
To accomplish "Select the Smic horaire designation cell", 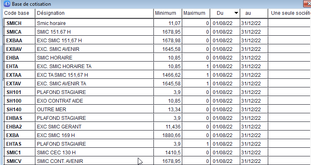I will [95, 23].
